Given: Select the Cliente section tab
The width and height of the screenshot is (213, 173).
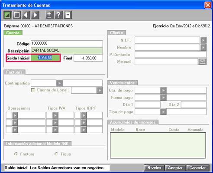Looking at the screenshot, I should coord(116,33).
